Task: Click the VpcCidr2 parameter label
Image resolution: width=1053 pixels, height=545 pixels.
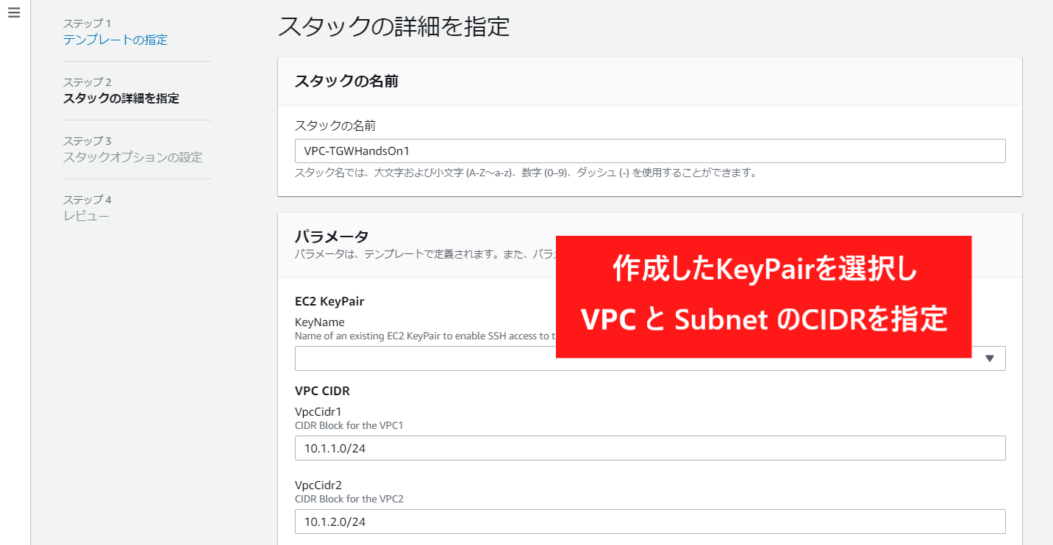Action: point(318,485)
